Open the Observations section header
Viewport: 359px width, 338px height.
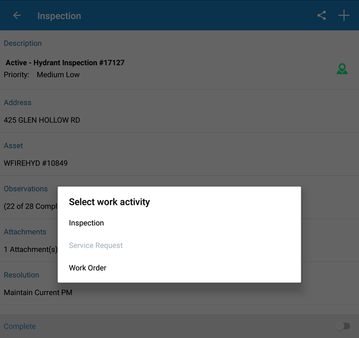[26, 189]
